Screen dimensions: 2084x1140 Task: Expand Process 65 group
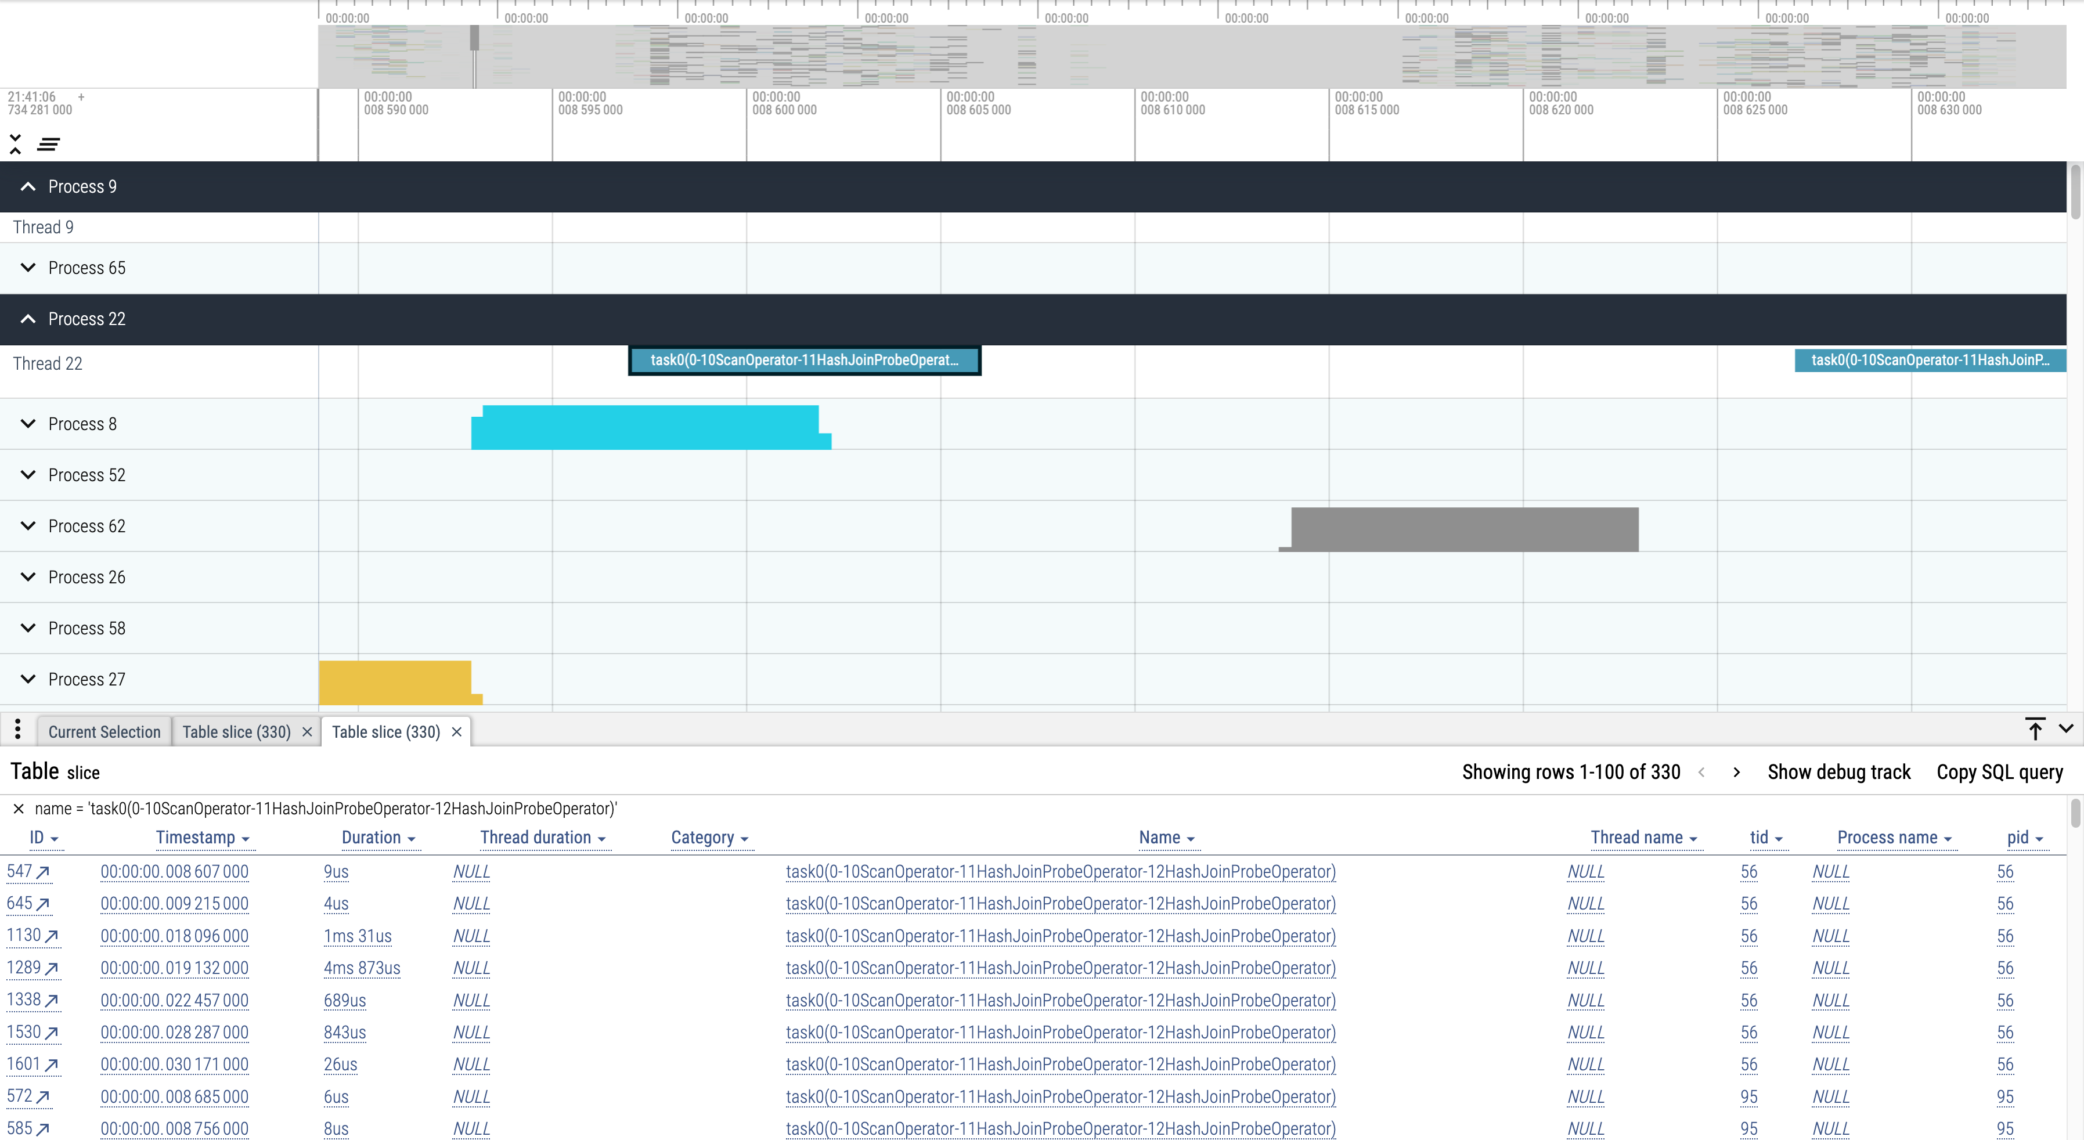28,268
